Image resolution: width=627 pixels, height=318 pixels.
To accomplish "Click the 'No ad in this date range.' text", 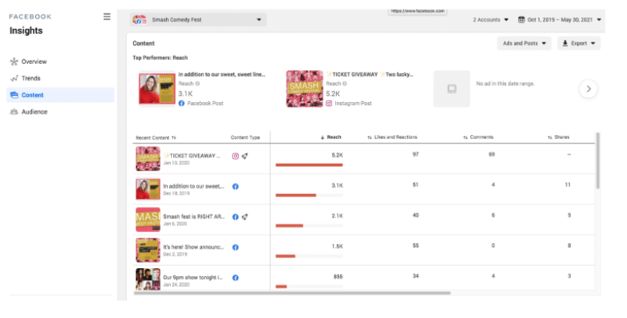I will [505, 83].
